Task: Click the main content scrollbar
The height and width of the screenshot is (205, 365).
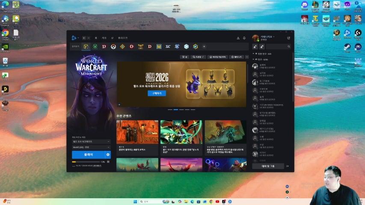Action: [x=247, y=73]
